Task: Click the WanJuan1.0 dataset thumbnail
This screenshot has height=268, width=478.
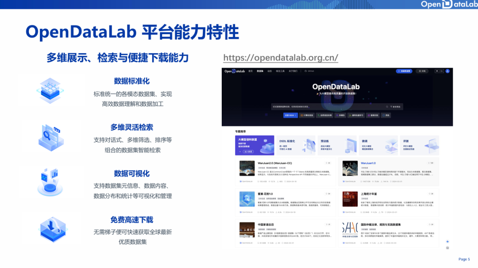Action: 350,168
